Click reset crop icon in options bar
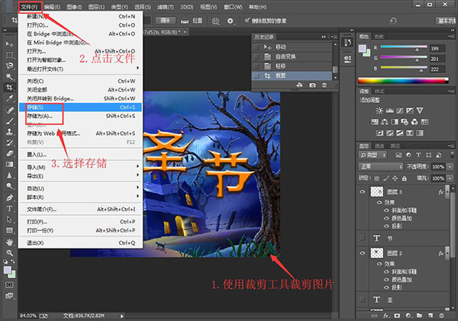 (393, 21)
